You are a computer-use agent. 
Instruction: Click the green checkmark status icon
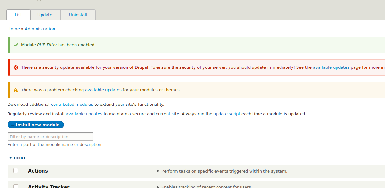click(16, 45)
